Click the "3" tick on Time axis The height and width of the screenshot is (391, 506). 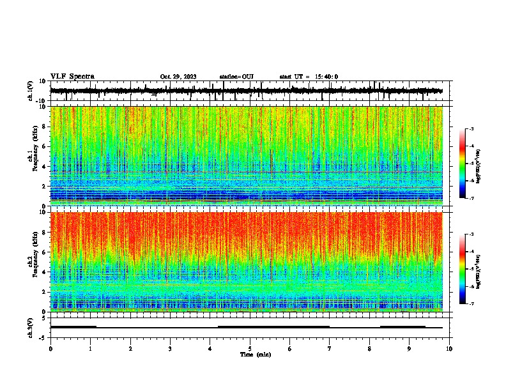[x=170, y=349]
